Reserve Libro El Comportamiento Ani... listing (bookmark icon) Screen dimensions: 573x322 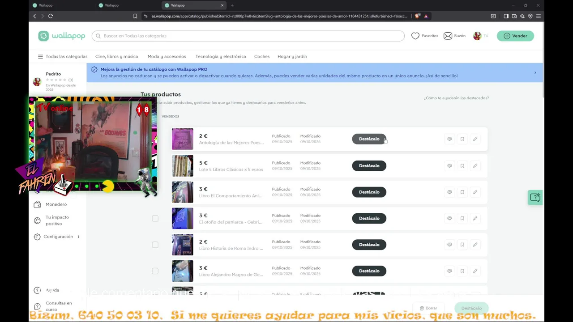tap(462, 192)
